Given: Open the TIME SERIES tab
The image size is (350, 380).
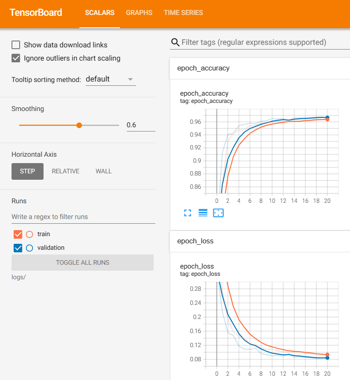Looking at the screenshot, I should tap(183, 13).
